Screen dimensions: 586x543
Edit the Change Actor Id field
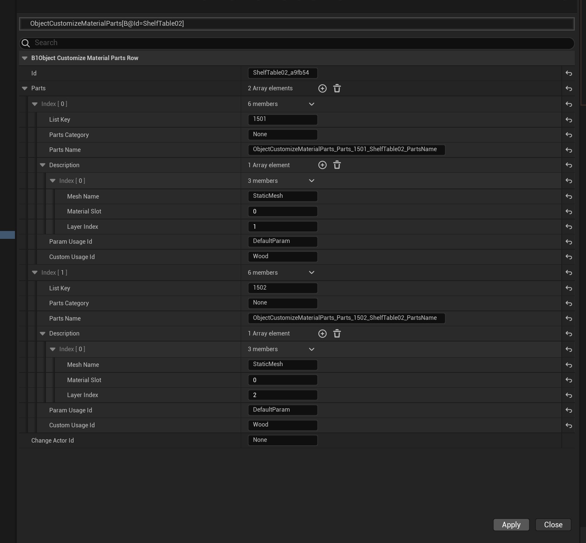coord(283,440)
